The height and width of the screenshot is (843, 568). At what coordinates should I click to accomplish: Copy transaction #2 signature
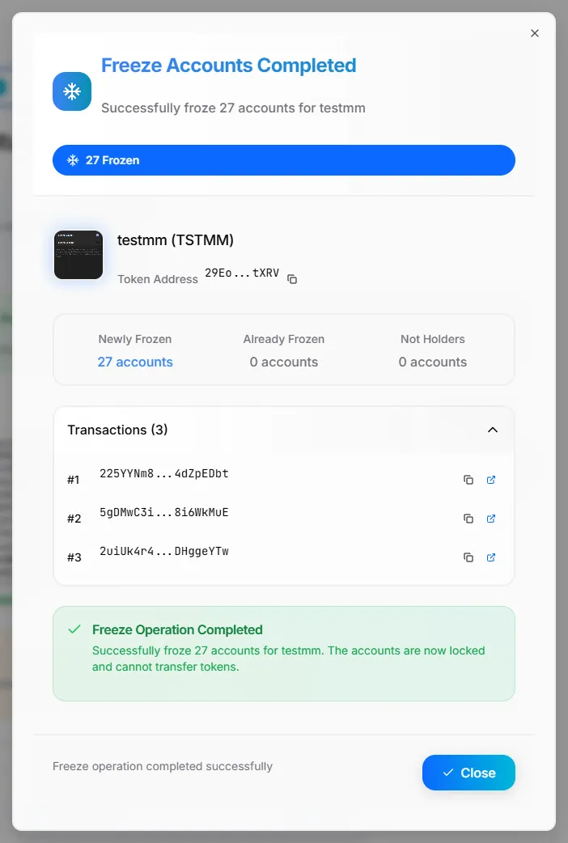[468, 519]
